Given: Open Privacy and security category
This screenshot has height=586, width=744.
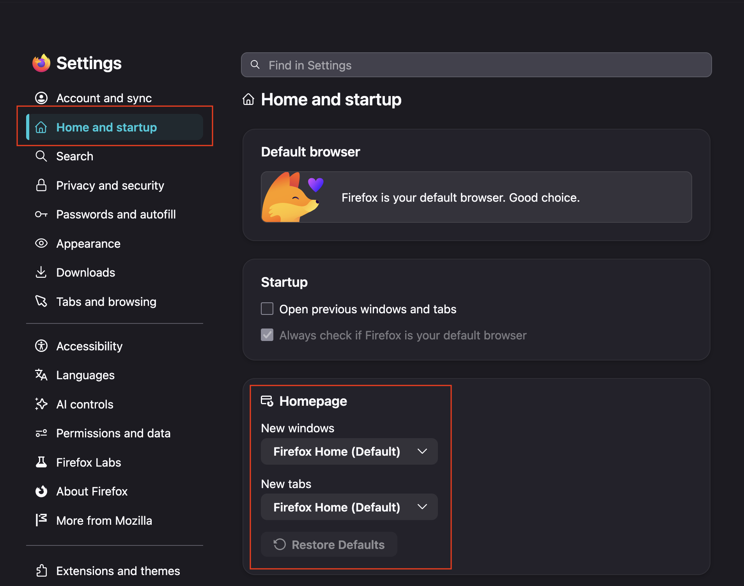Looking at the screenshot, I should [115, 185].
